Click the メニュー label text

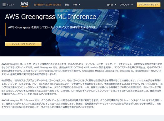[x=11, y=5]
